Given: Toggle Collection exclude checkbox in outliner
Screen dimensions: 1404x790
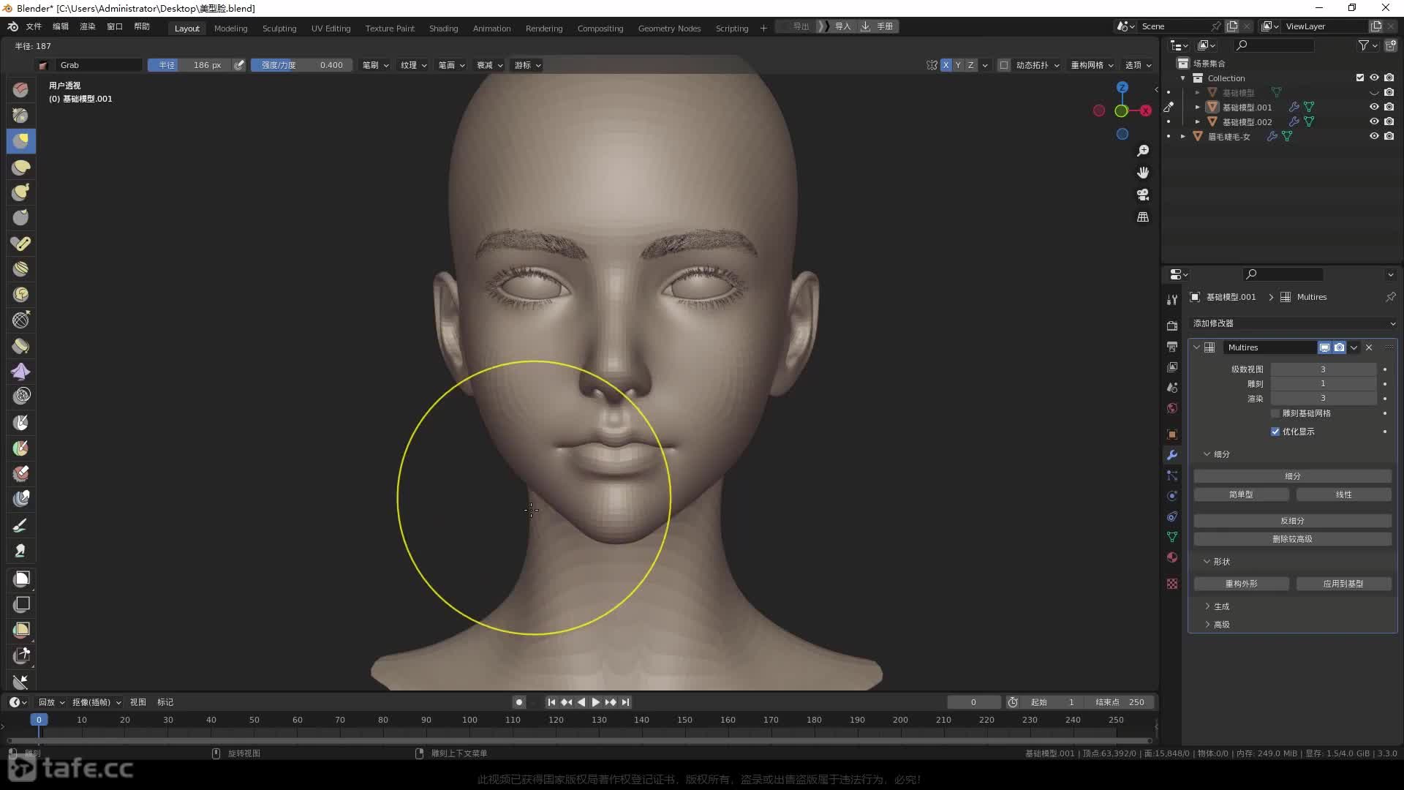Looking at the screenshot, I should tap(1360, 78).
